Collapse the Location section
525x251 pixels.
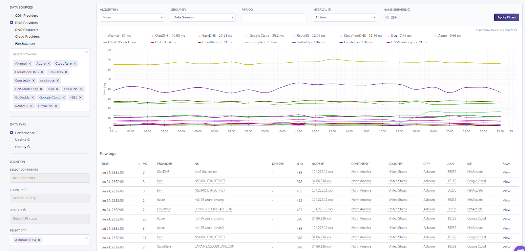click(89, 162)
